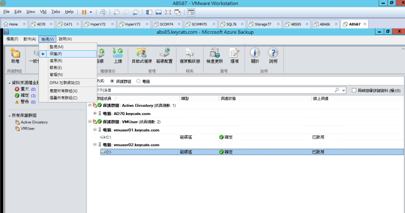405x213 pixels.
Task: Enable the 同時搜尋詳細資料 checkbox
Action: pyautogui.click(x=354, y=90)
